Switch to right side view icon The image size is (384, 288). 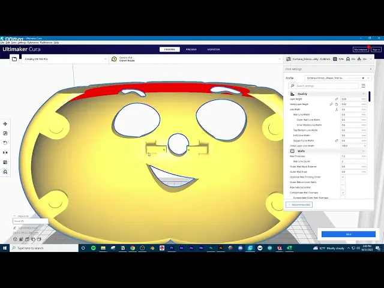tap(39, 239)
